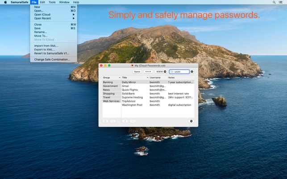
Task: Open the Apple menu
Action: click(5, 2)
